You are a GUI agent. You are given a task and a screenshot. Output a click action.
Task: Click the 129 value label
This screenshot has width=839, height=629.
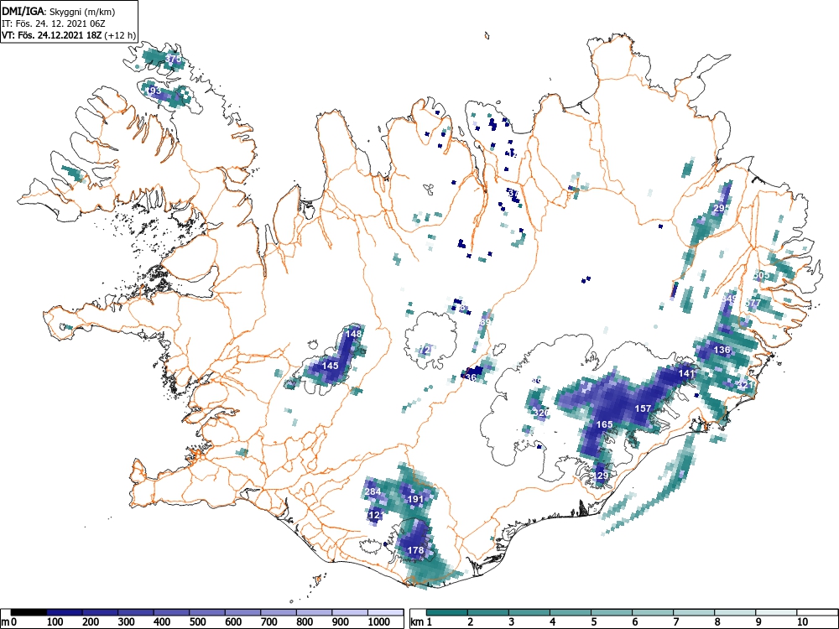(602, 476)
